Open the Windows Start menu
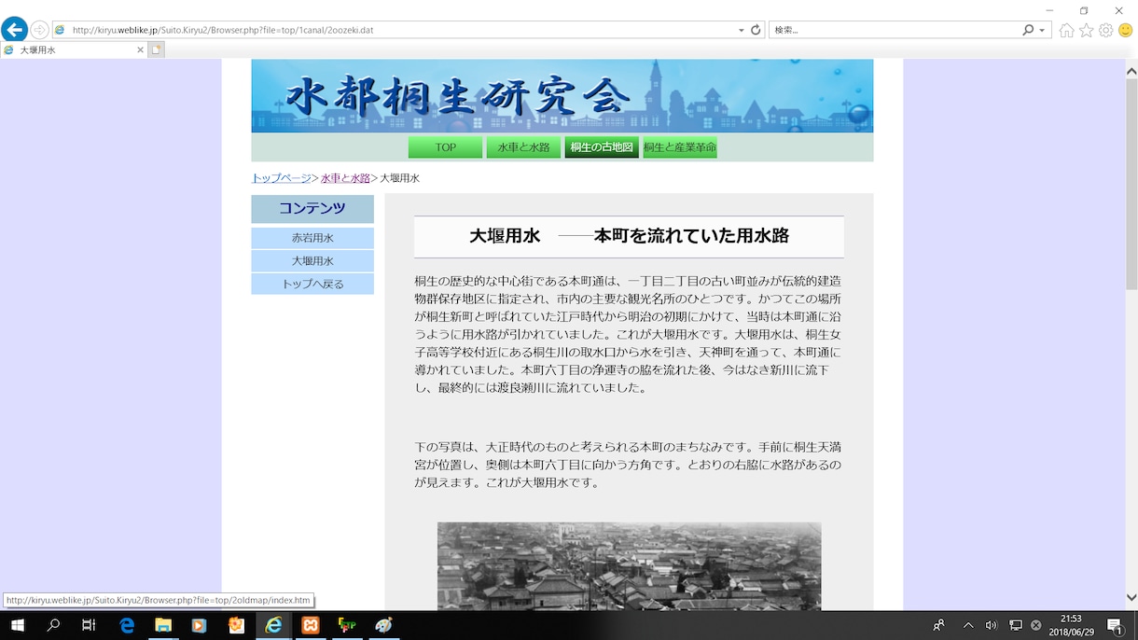Screen dimensions: 1138x640 pyautogui.click(x=17, y=625)
